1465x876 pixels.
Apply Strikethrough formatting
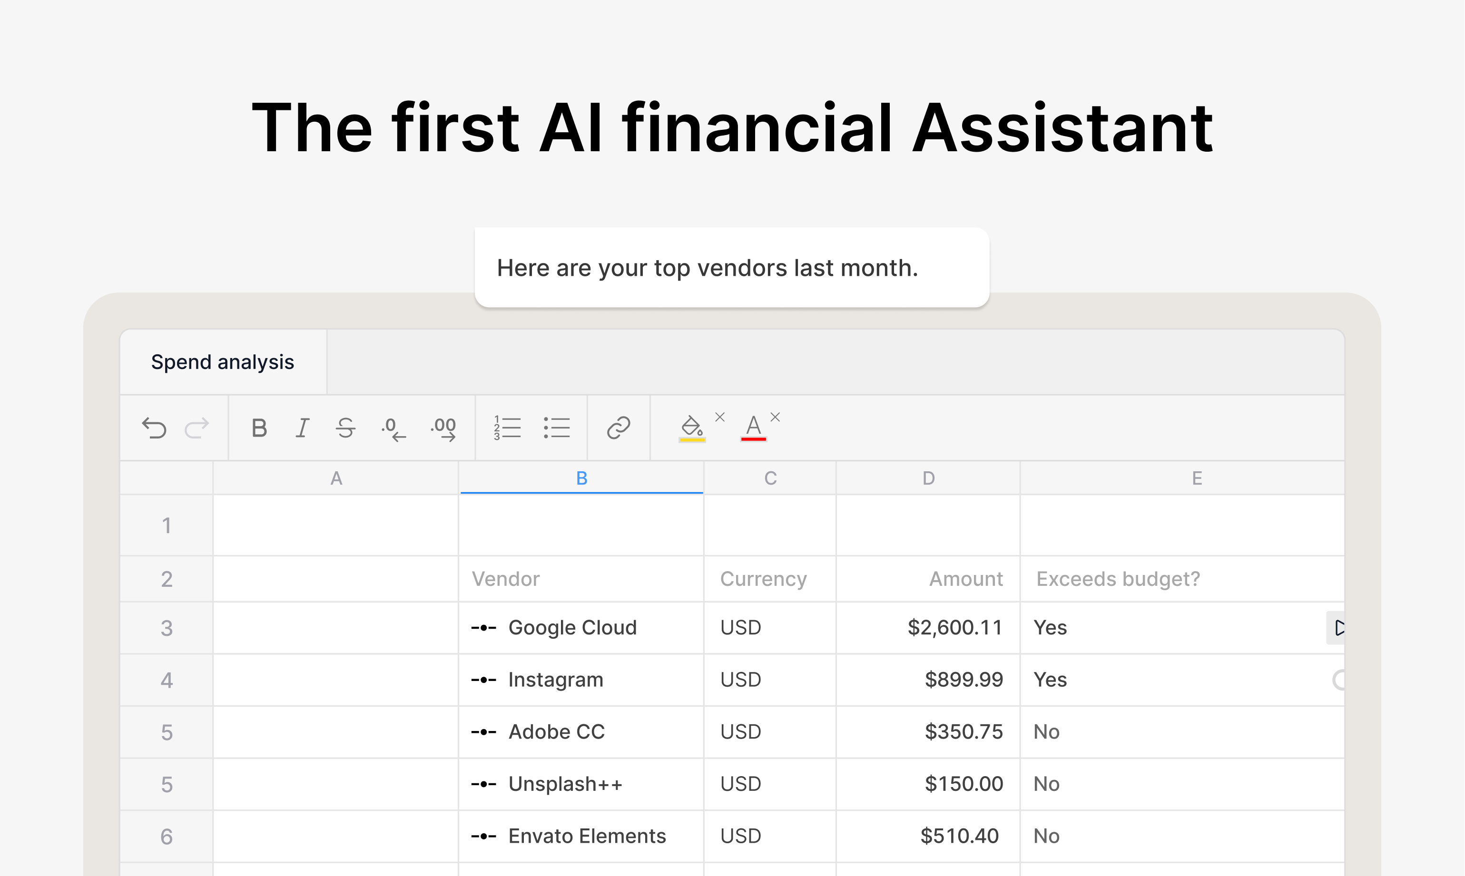pyautogui.click(x=346, y=428)
